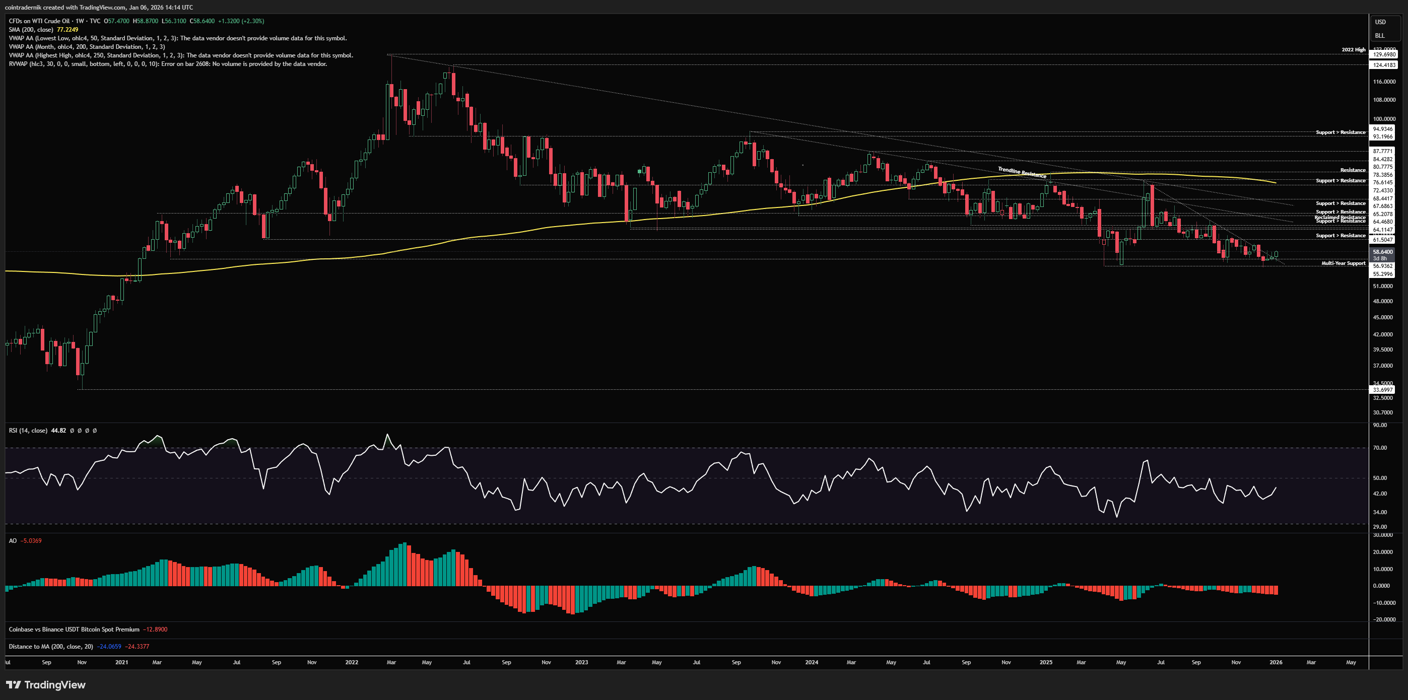Select the Distance to MA indicator legend
The image size is (1408, 700).
pos(50,647)
